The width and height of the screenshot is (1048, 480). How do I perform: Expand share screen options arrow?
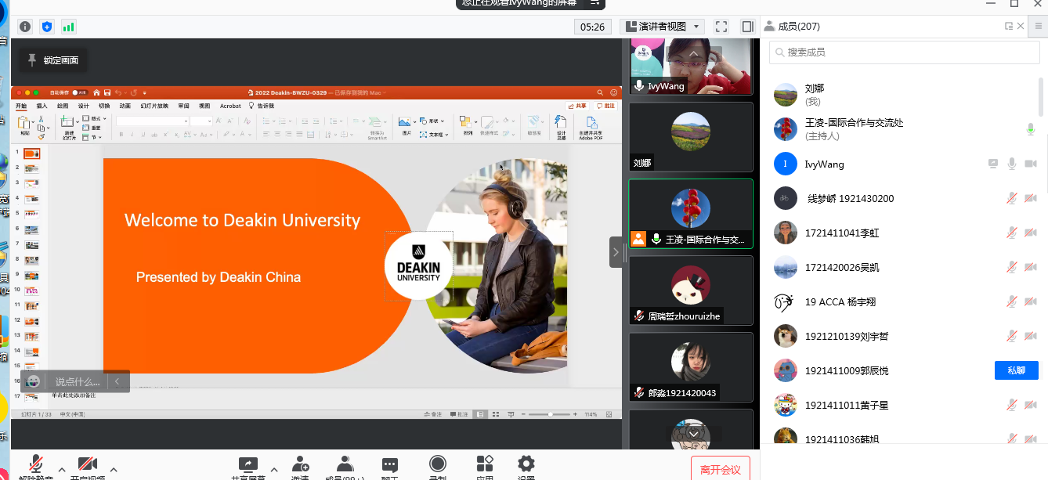pos(273,470)
